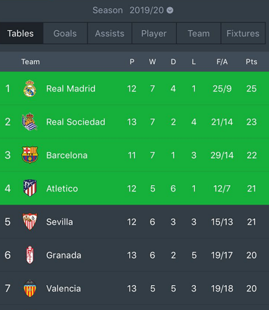This screenshot has height=310, width=269.
Task: Select the Valencia crest icon
Action: coord(30,288)
